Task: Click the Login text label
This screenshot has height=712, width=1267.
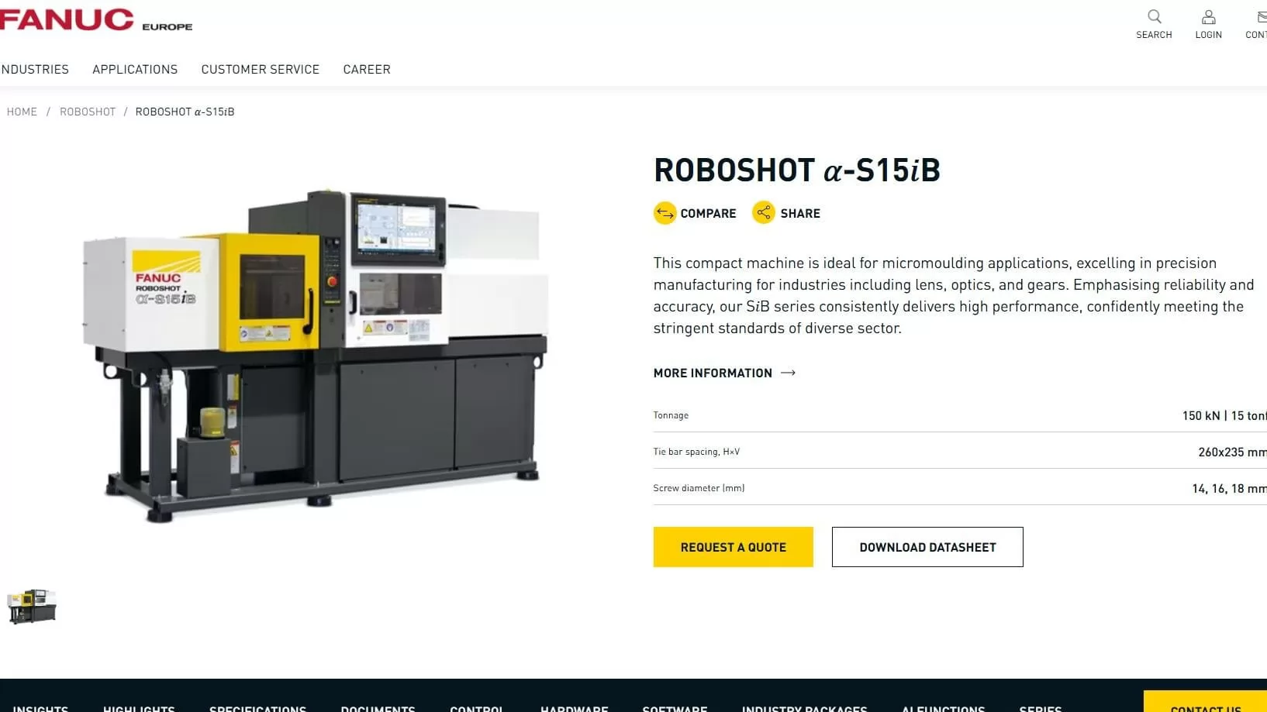Action: [1208, 35]
